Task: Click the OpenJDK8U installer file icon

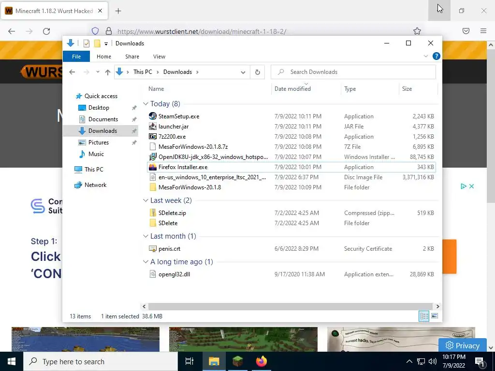Action: (153, 157)
